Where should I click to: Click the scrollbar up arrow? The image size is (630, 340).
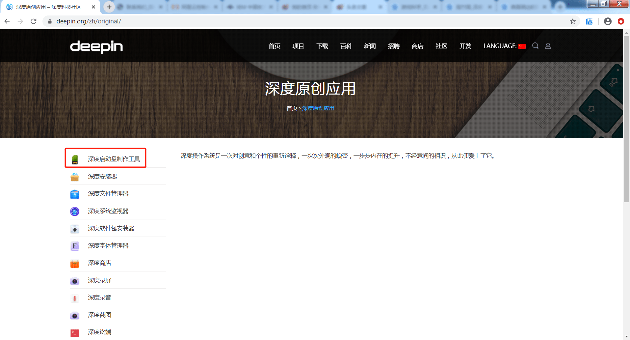pos(626,33)
